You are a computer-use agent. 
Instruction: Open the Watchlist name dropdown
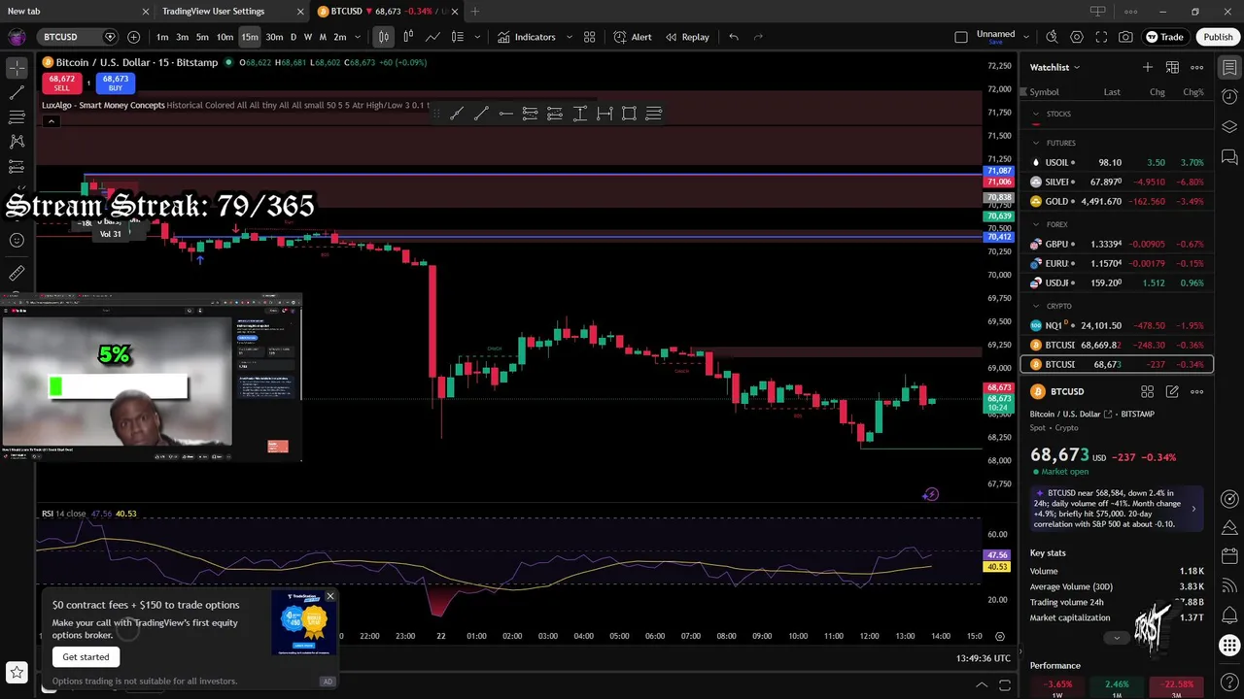coord(1054,67)
